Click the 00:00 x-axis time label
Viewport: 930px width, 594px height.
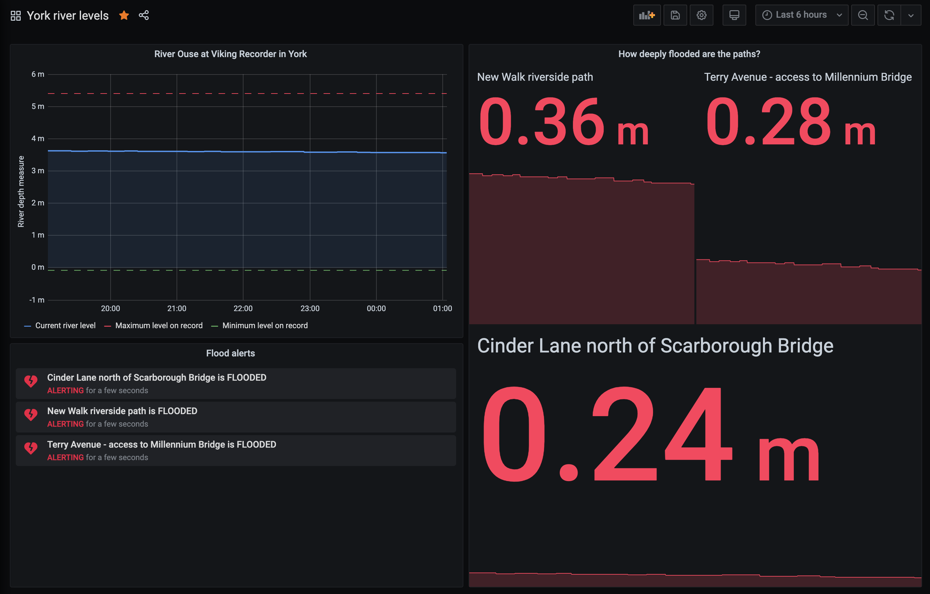376,308
